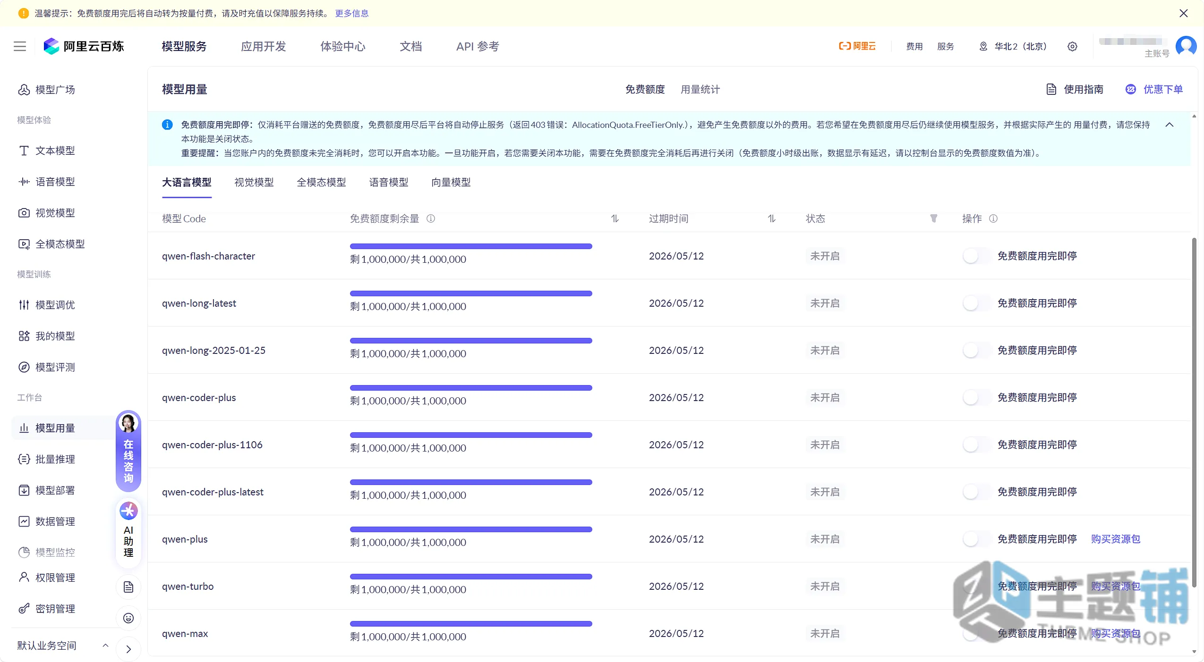Toggle 免费额度用完即停 for qwen-coder-plus
1204x662 pixels.
(977, 397)
